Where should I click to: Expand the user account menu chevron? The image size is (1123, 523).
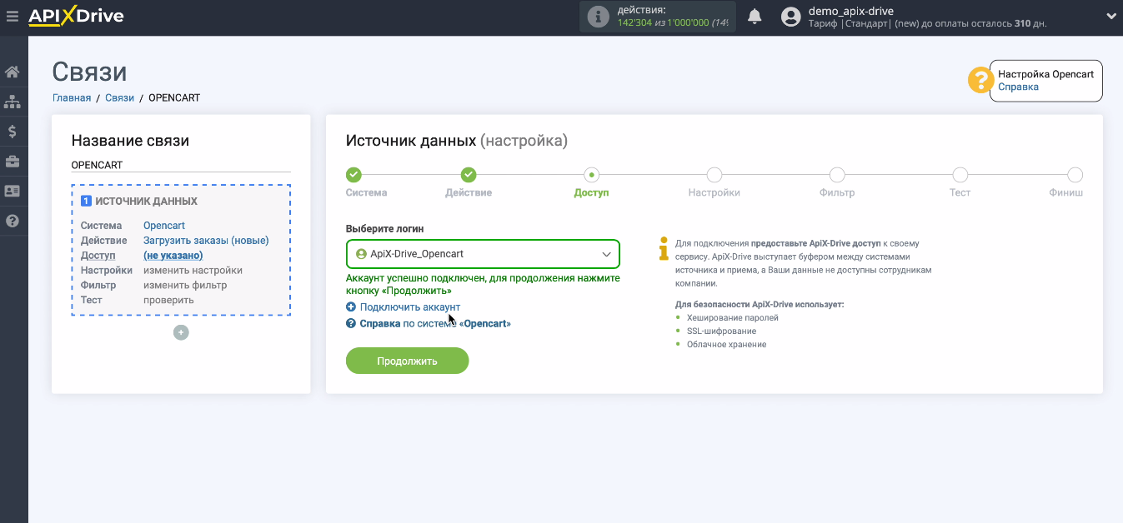click(1110, 16)
